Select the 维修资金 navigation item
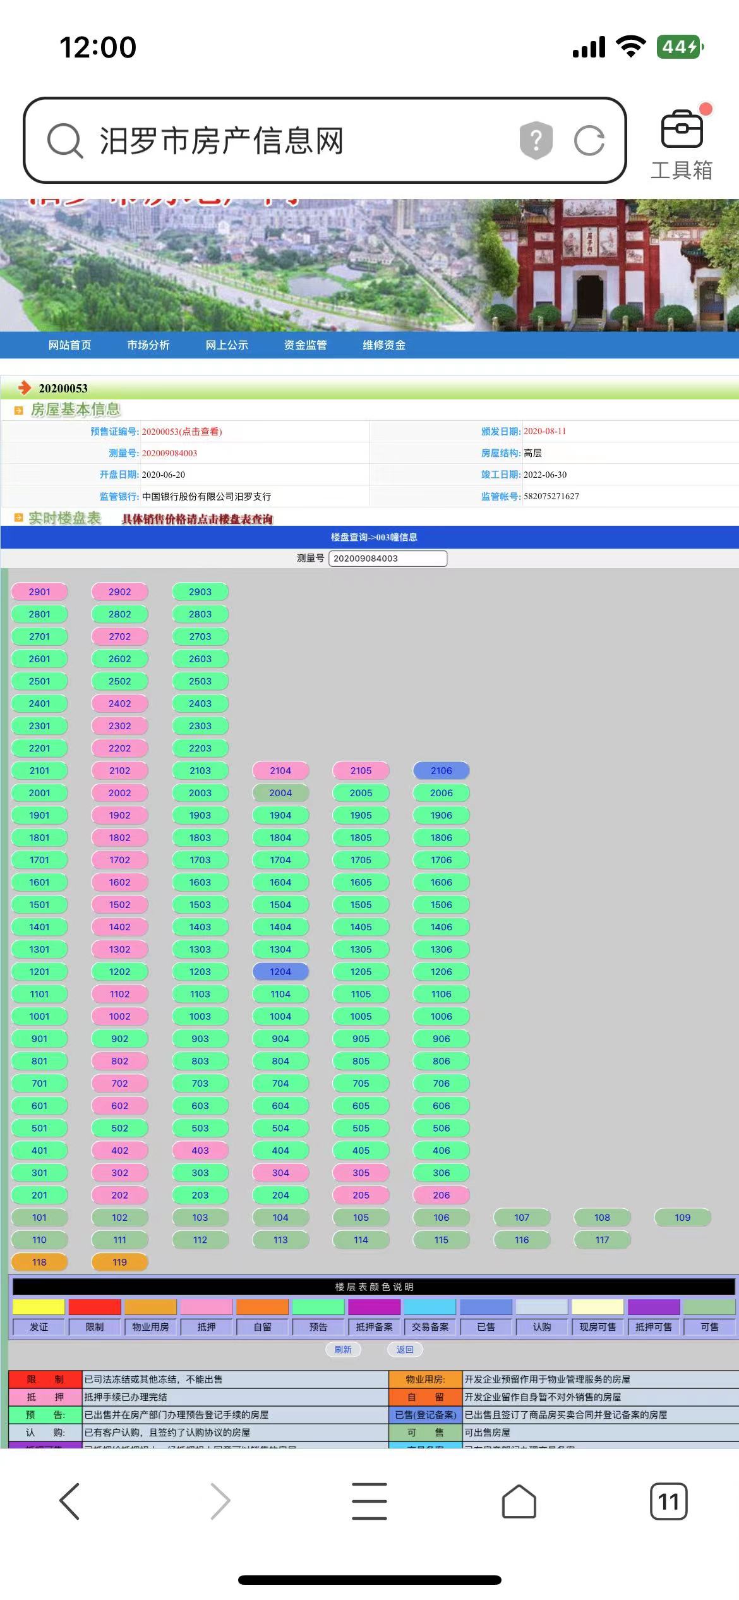Image resolution: width=739 pixels, height=1600 pixels. 384,345
